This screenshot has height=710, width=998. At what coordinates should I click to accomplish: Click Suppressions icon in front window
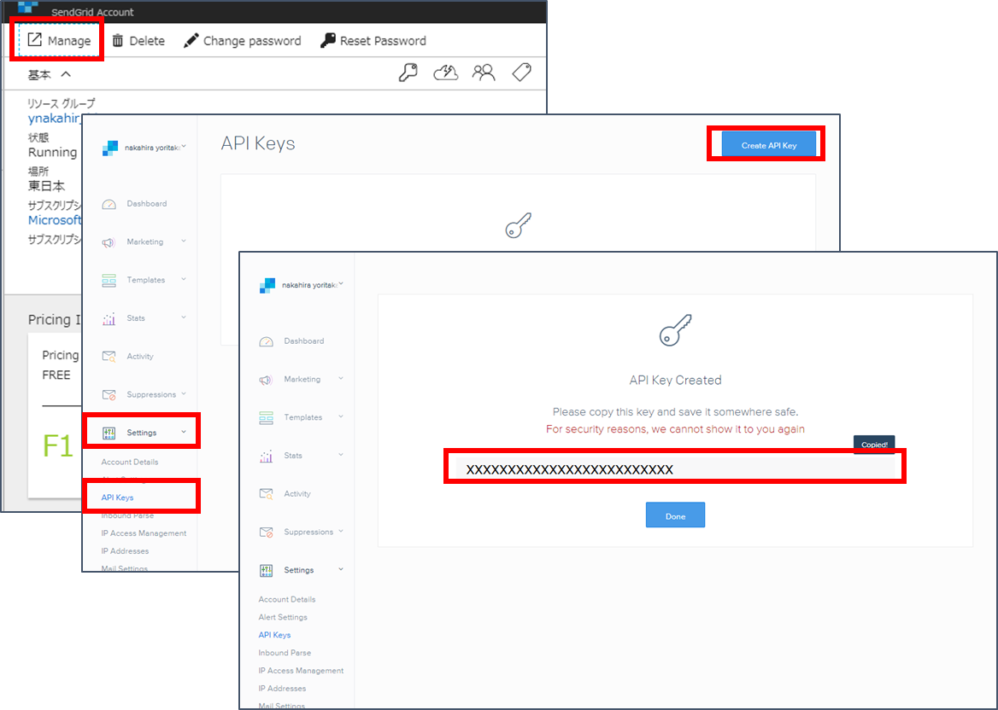click(x=266, y=532)
